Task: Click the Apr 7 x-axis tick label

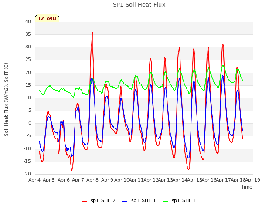Action: [x=78, y=180]
